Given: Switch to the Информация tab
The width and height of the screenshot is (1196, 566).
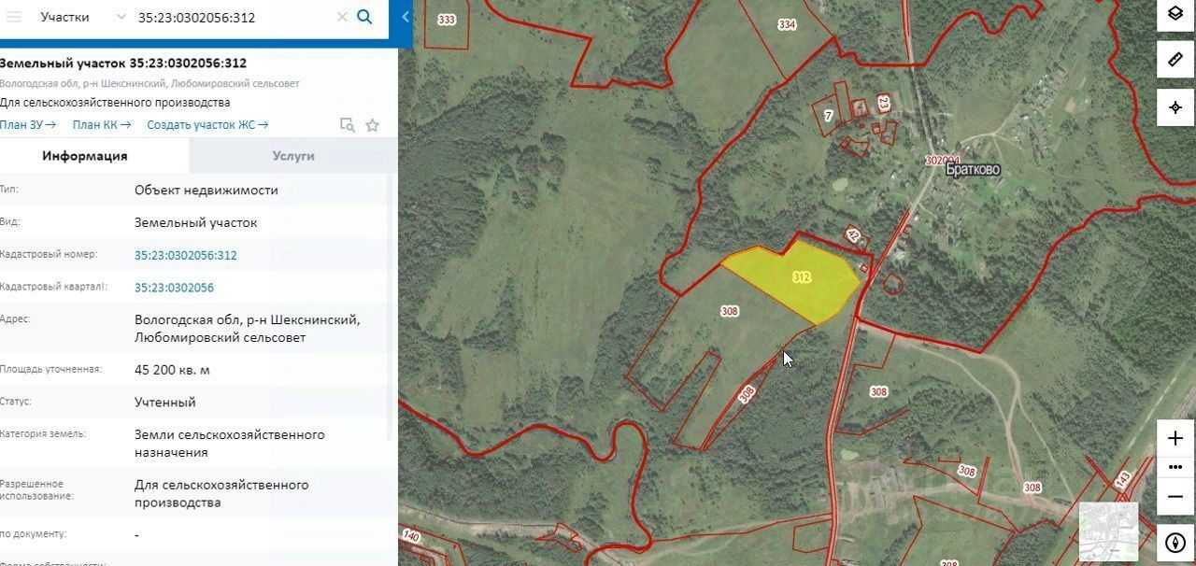Looking at the screenshot, I should (x=85, y=156).
